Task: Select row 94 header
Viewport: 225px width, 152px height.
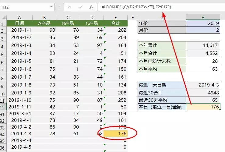Action: [2, 134]
